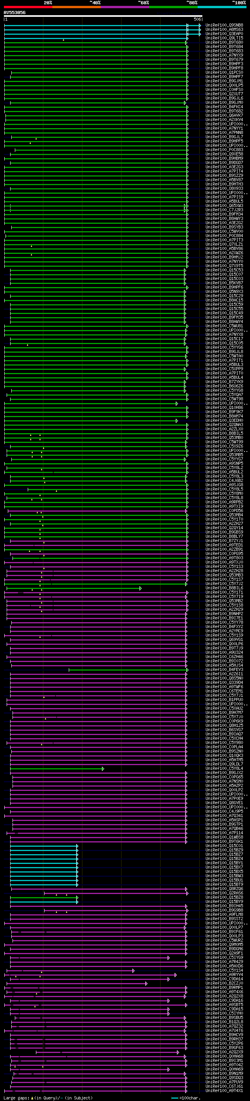
Task: Click the red 20% identity color band
Action: pos(28,7)
